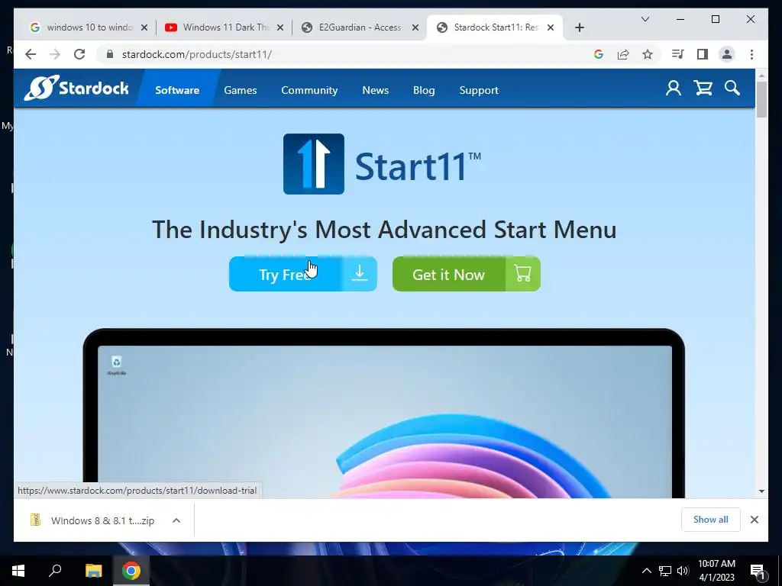The image size is (782, 586).
Task: Open Chrome three-dot menu
Action: [751, 54]
